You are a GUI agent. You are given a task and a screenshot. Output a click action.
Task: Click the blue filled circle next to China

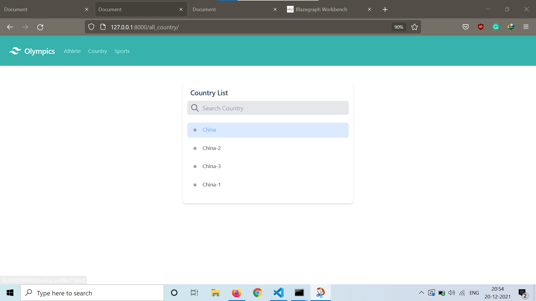(x=195, y=130)
